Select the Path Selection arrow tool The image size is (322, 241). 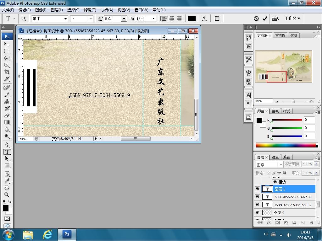coord(7,158)
